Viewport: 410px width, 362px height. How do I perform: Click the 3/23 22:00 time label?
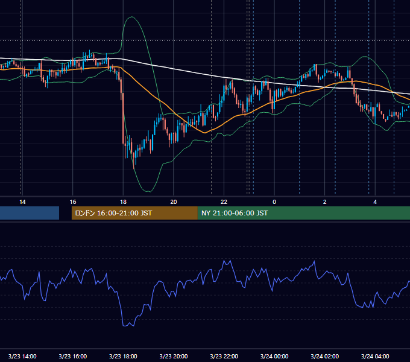click(x=224, y=356)
